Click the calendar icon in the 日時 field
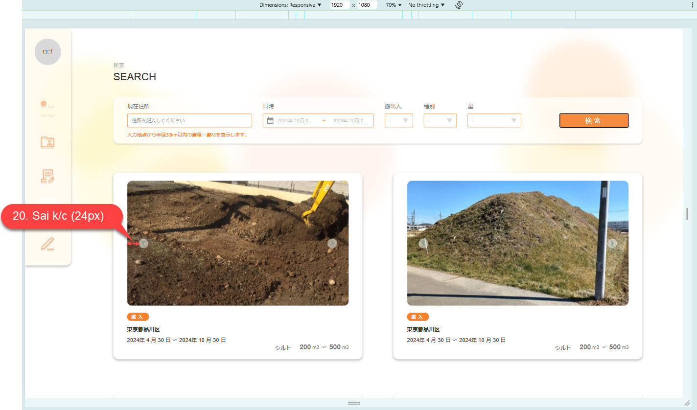This screenshot has height=410, width=697. pyautogui.click(x=270, y=120)
